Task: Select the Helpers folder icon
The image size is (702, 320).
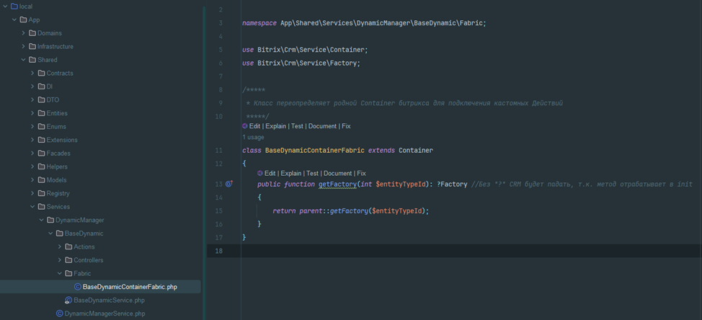Action: click(x=42, y=166)
